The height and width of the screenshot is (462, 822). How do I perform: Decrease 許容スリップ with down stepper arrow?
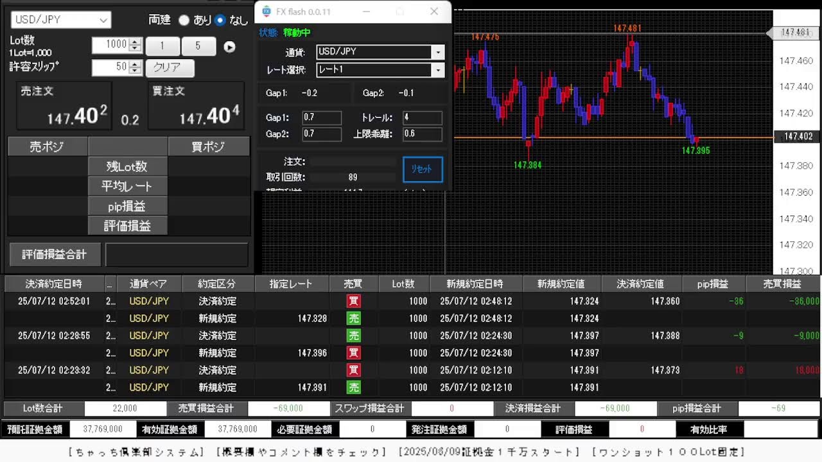coord(135,71)
